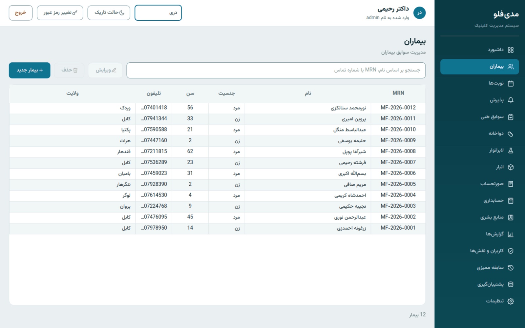The width and height of the screenshot is (525, 328).
Task: Click the ویرایش edit button
Action: (105, 70)
